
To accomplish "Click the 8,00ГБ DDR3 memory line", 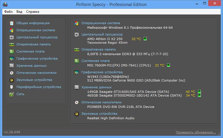I will tap(128, 54).
